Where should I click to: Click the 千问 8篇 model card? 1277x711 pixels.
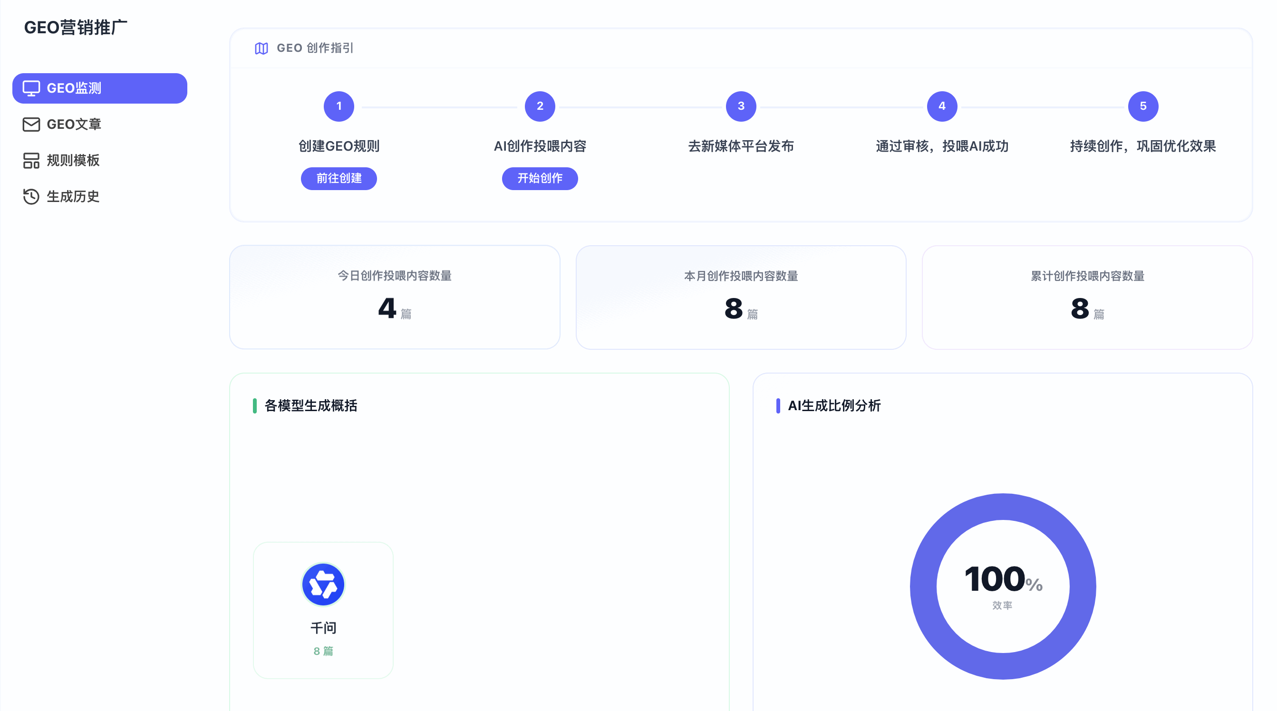click(323, 611)
